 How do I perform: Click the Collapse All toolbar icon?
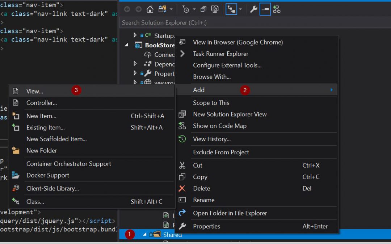(203, 9)
